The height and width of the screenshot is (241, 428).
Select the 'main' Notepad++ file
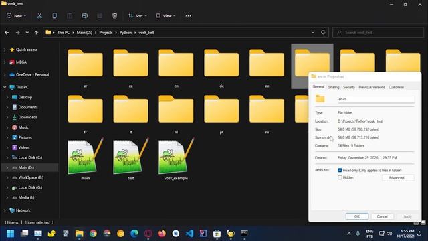point(86,159)
